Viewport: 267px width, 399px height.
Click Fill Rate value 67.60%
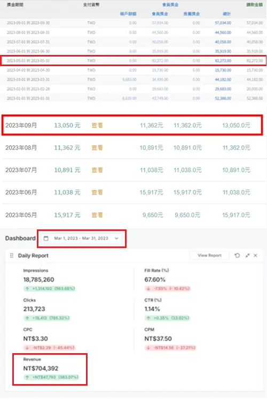(x=155, y=280)
